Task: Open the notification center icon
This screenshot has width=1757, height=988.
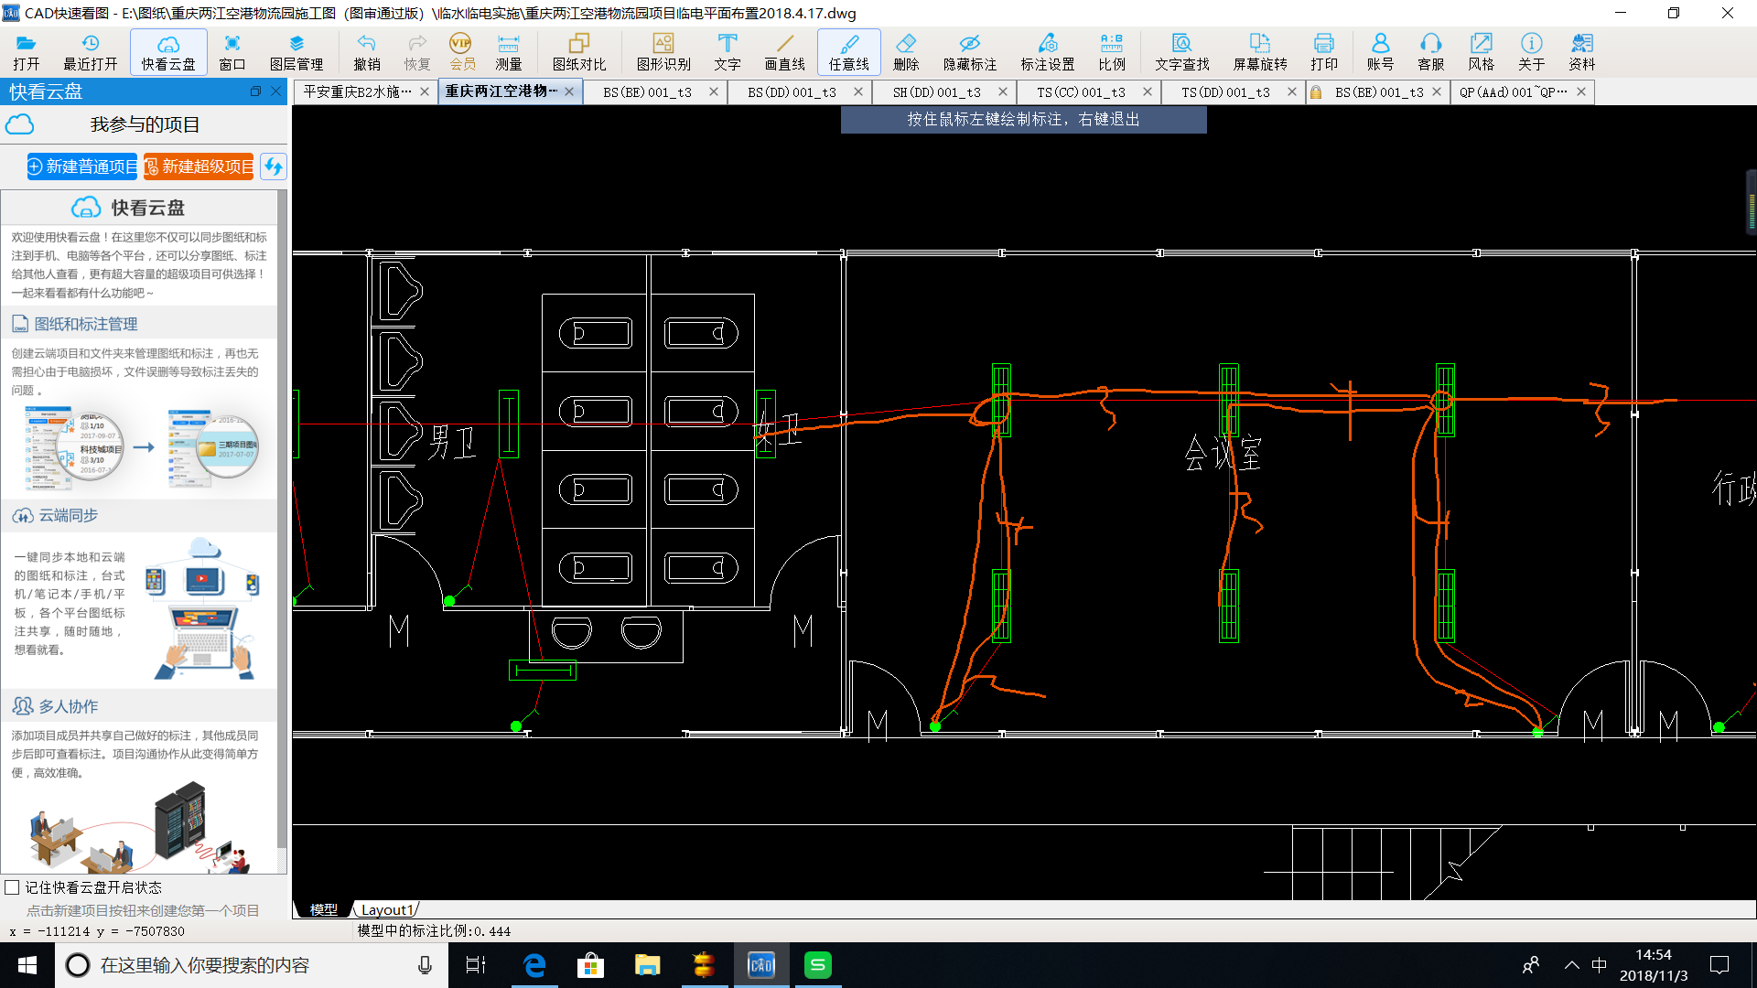Action: [1719, 965]
